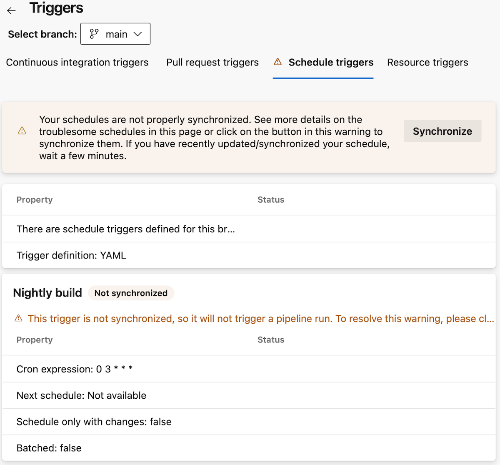This screenshot has width=500, height=465.
Task: Click the warning icon on Schedule triggers tab
Action: [277, 62]
